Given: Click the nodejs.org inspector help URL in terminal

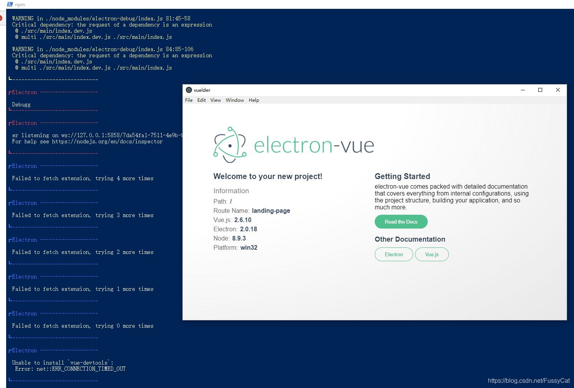Looking at the screenshot, I should tap(107, 141).
